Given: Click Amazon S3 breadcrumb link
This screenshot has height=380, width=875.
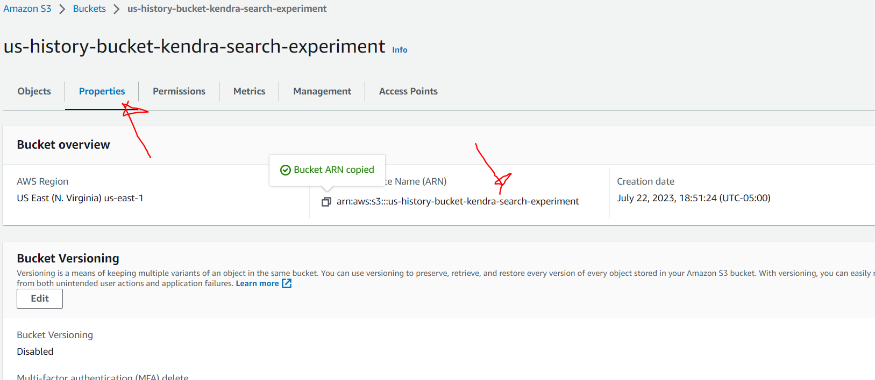Looking at the screenshot, I should click(x=27, y=9).
